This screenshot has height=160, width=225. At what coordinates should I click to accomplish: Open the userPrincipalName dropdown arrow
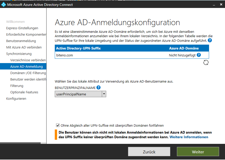[104, 94]
